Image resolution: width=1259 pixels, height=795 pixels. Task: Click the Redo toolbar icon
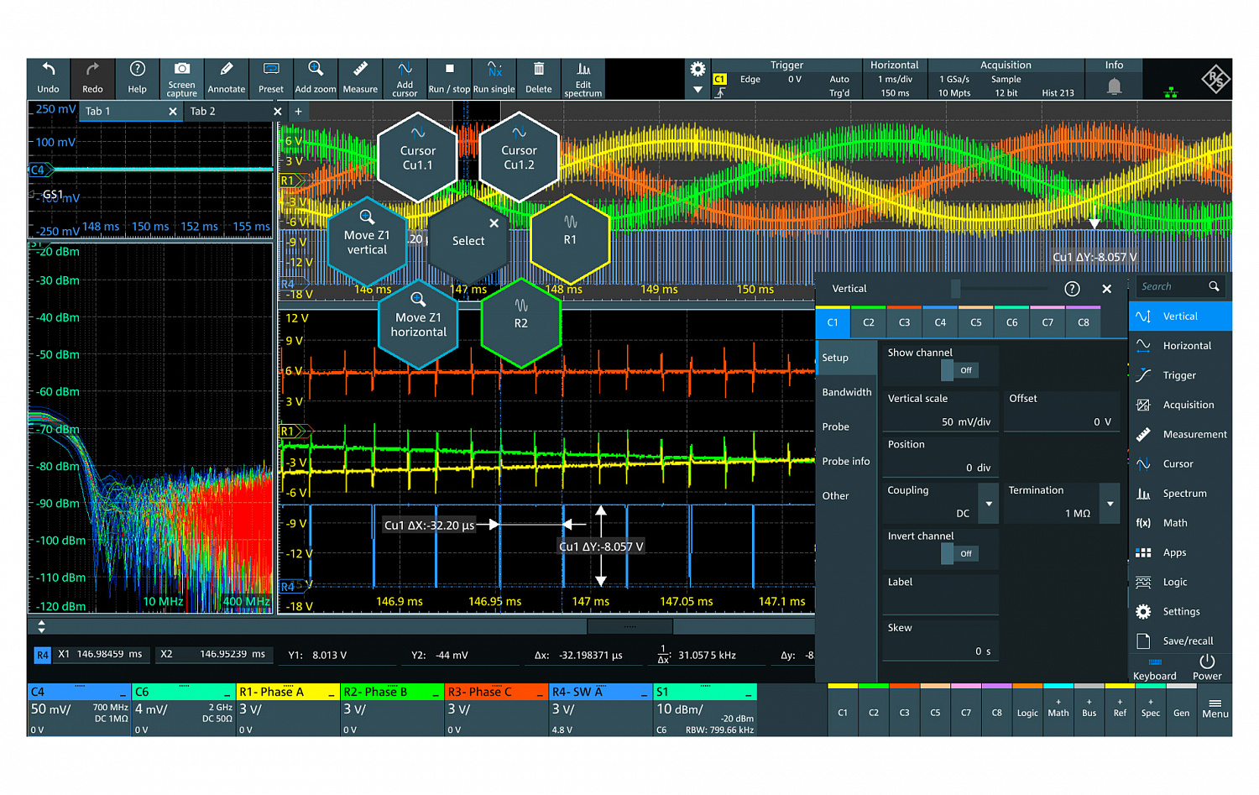point(92,78)
